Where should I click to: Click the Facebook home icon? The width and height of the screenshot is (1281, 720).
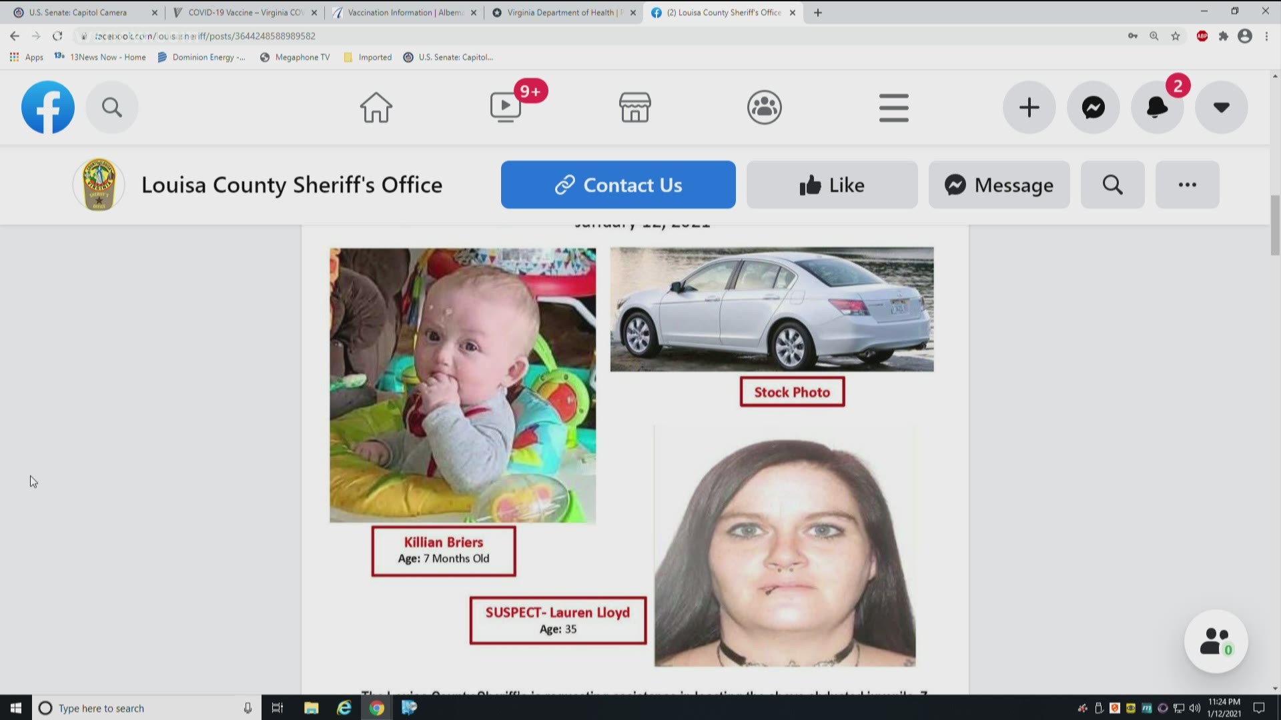tap(376, 107)
